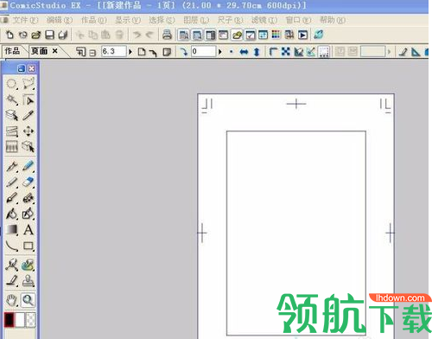Select the Zoom magnifier tool

tap(28, 300)
